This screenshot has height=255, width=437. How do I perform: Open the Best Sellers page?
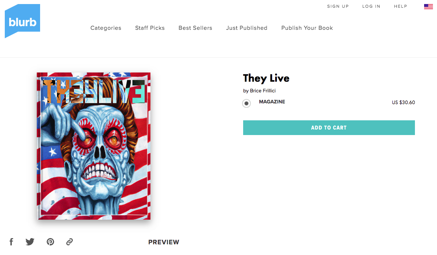[x=195, y=28]
